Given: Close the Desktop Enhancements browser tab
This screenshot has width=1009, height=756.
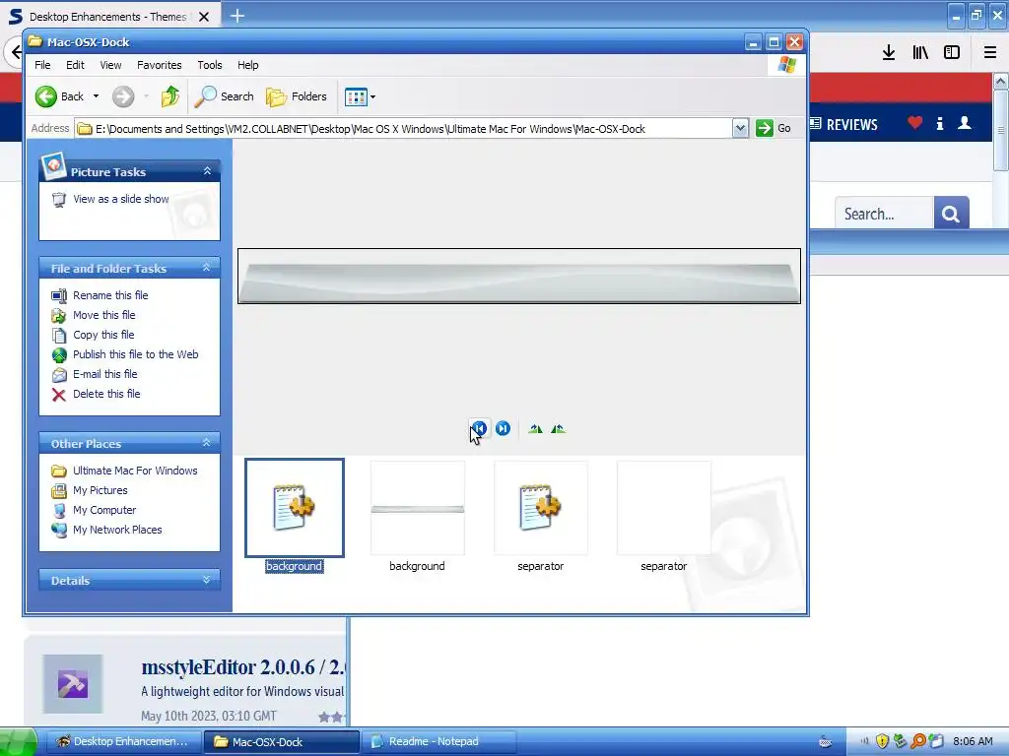Looking at the screenshot, I should [x=204, y=17].
